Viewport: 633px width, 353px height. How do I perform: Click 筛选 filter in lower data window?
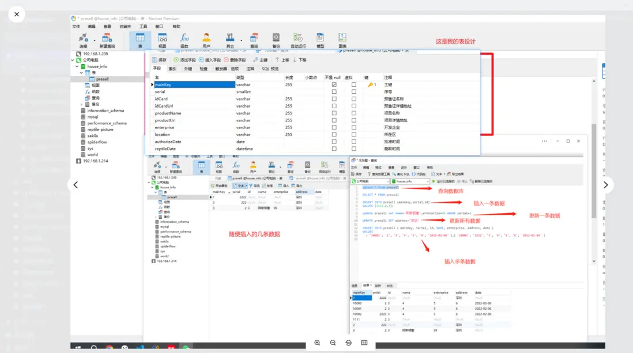254,186
